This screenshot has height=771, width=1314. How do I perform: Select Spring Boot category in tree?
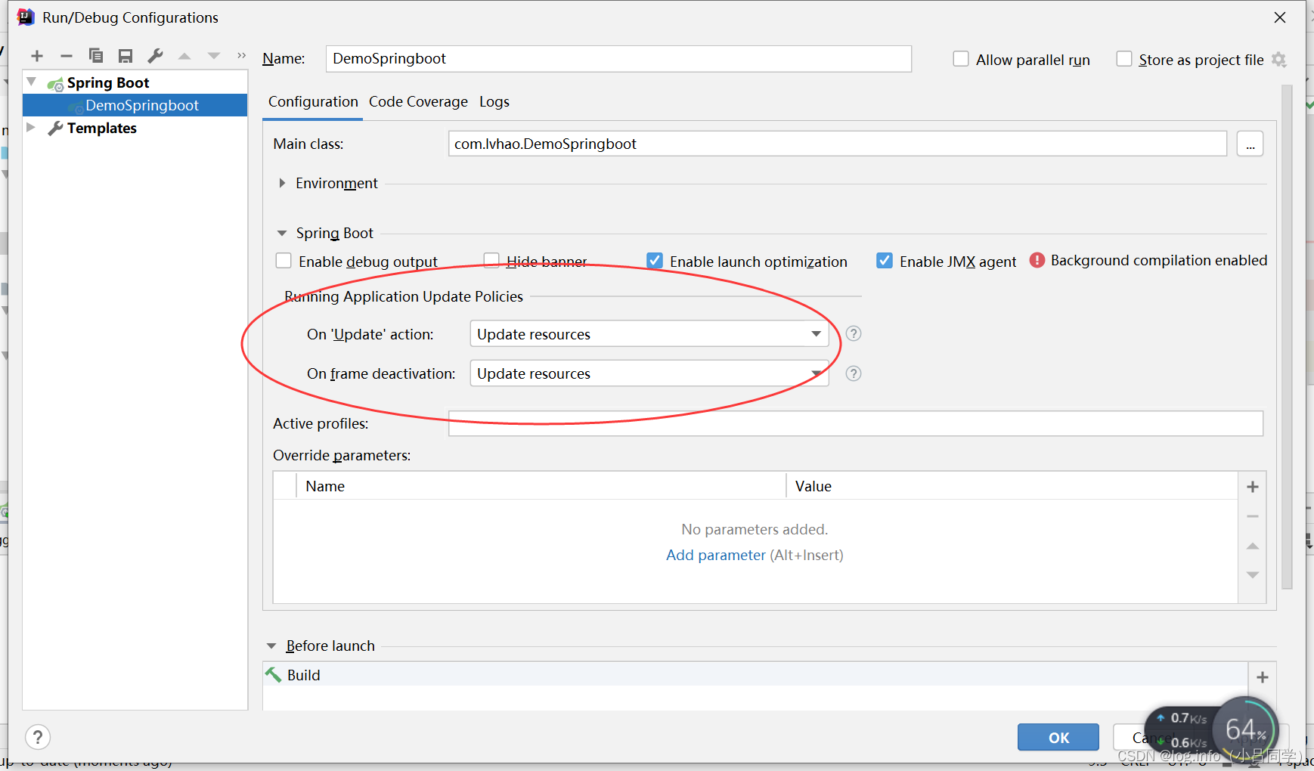pos(108,82)
